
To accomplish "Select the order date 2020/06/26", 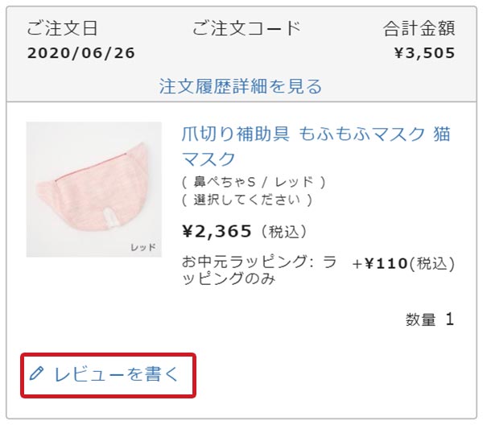I will point(80,54).
